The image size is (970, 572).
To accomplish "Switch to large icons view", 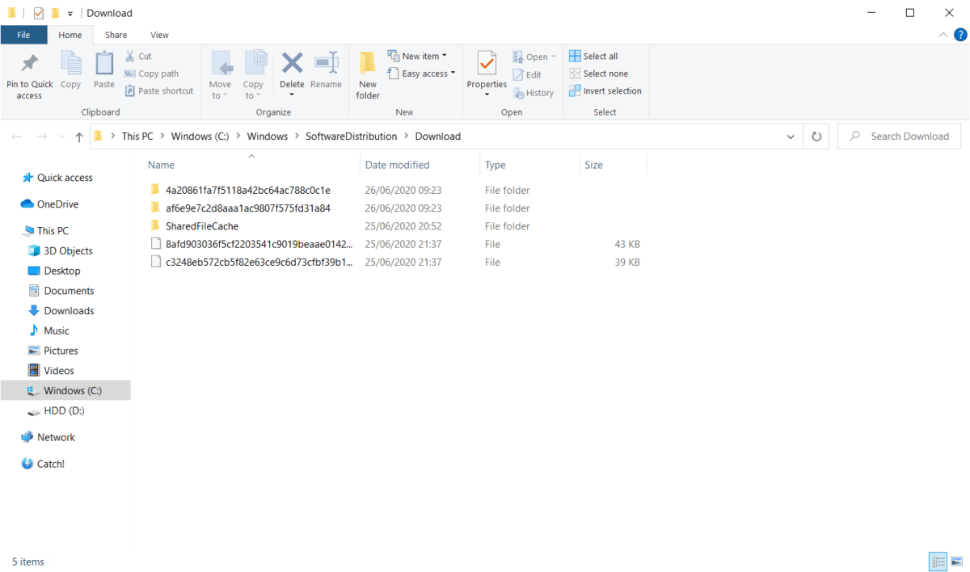I will click(957, 561).
